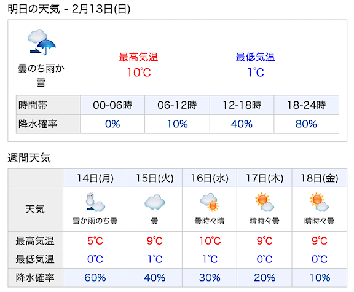
Task: Select the 18日(金) column header
Action: coord(320,178)
